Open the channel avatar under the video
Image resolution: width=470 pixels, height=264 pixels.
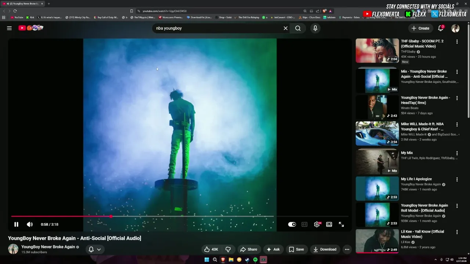pyautogui.click(x=13, y=249)
